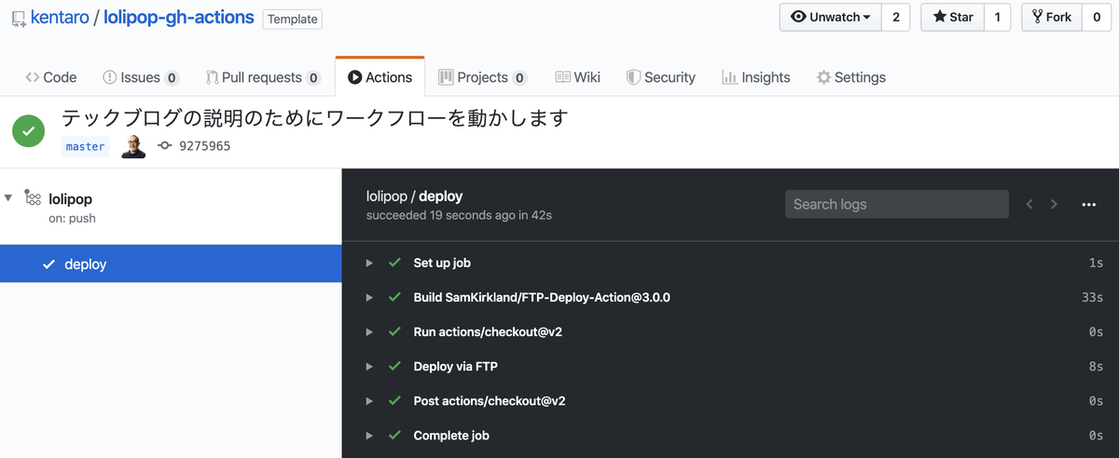Click the checkmark beside Set up job
Image resolution: width=1119 pixels, height=458 pixels.
(394, 263)
